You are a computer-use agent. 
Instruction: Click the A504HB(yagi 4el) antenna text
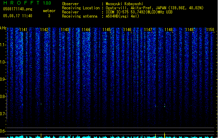click(122, 16)
